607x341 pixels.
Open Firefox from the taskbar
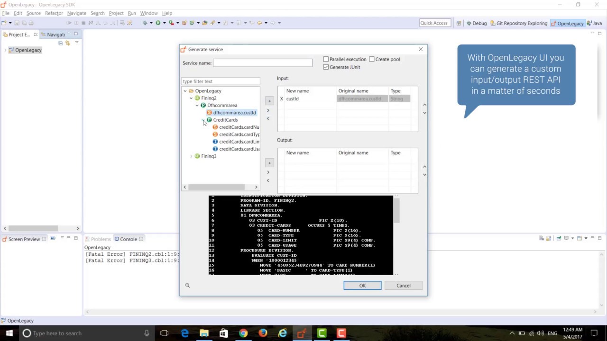coord(263,333)
